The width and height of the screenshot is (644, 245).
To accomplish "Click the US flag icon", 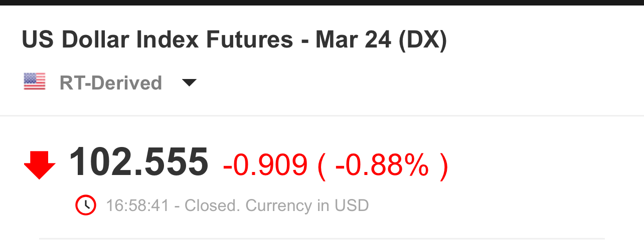I will 35,81.
